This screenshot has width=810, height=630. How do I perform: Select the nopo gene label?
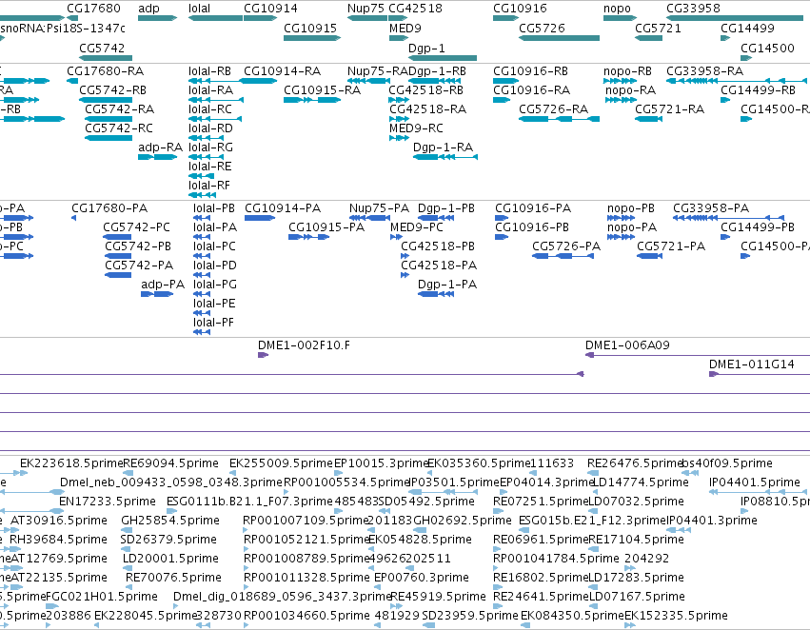pyautogui.click(x=618, y=9)
